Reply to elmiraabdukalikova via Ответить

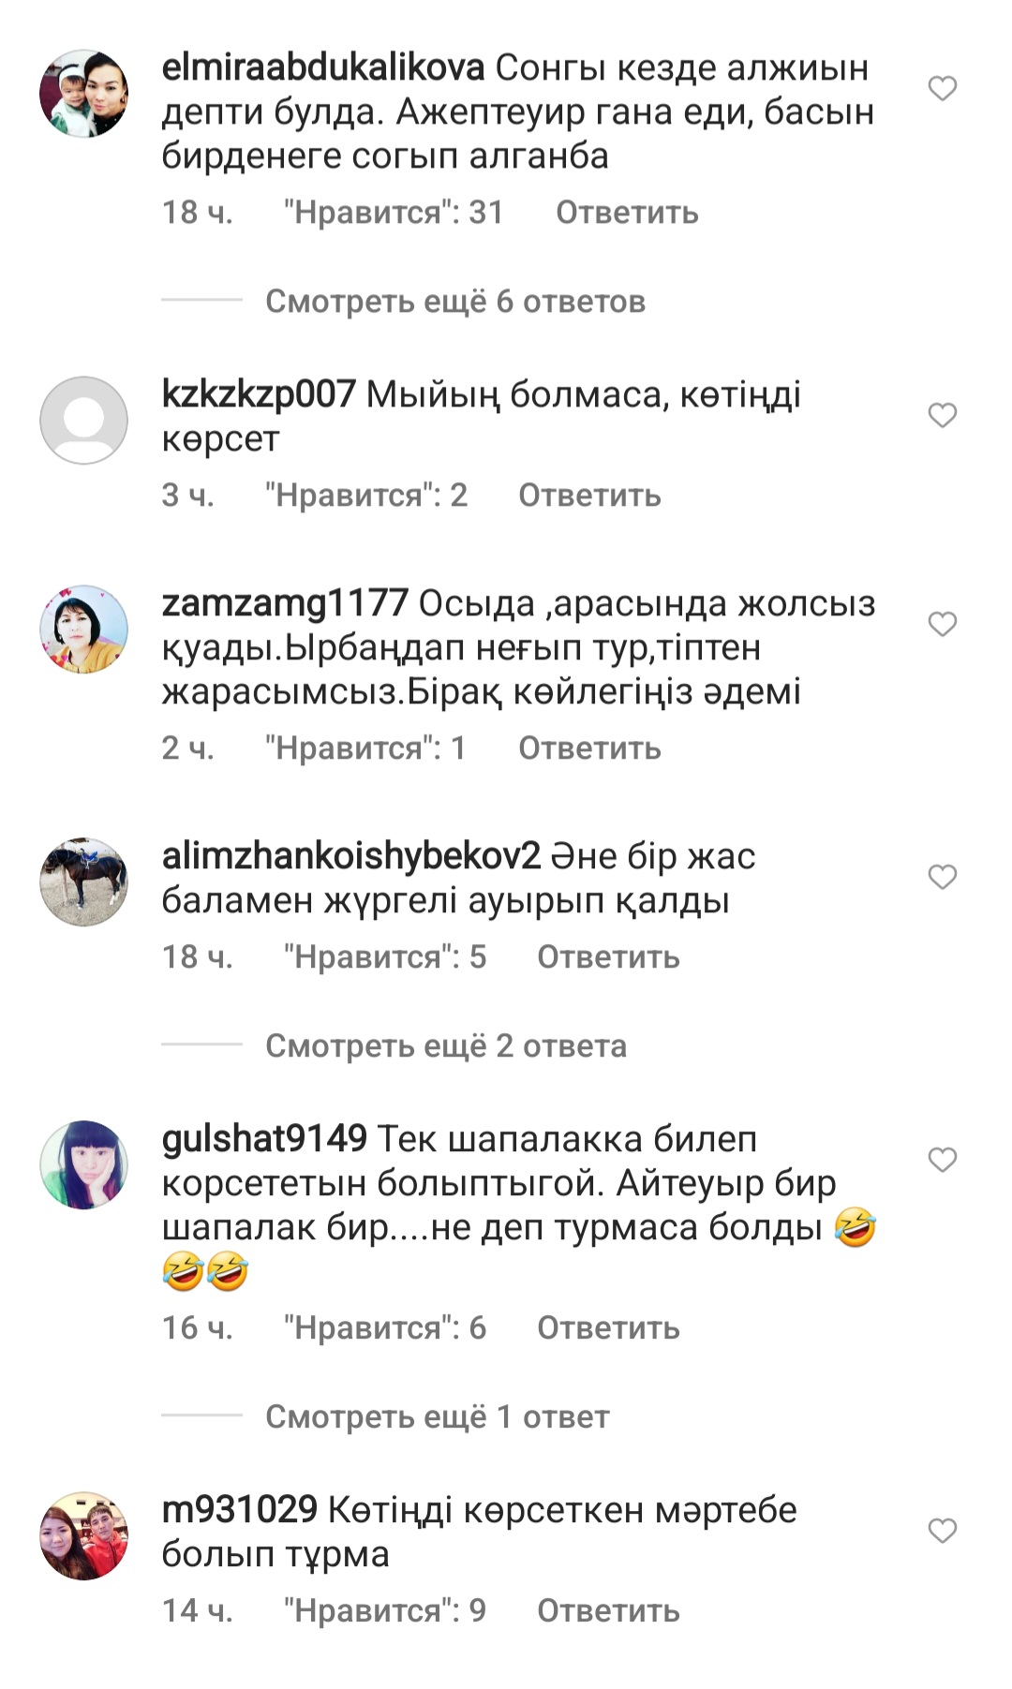click(x=627, y=213)
